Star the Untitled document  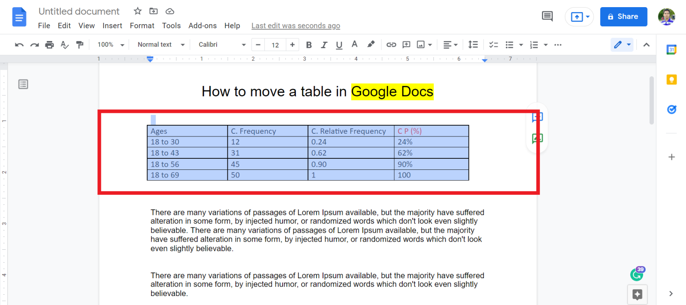138,11
